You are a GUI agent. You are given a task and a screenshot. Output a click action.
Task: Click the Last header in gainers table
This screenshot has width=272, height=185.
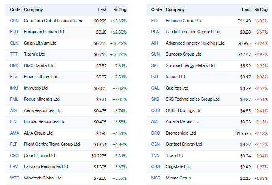pyautogui.click(x=102, y=9)
